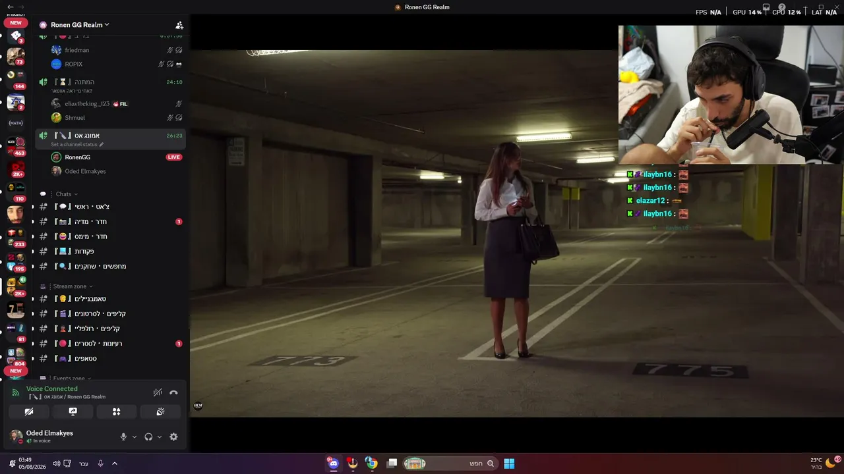
Task: Turn on camera in the voice panel
Action: (x=29, y=411)
